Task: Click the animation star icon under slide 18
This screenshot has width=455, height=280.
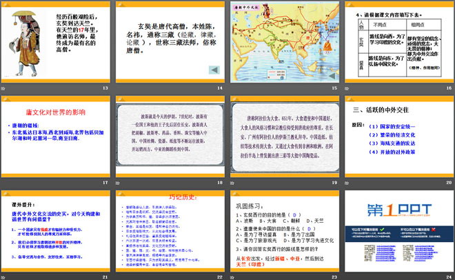Action: click(117, 183)
